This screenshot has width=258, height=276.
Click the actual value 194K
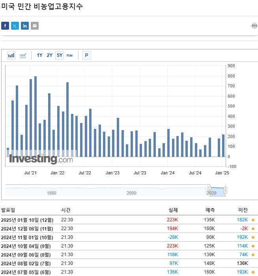(x=172, y=229)
